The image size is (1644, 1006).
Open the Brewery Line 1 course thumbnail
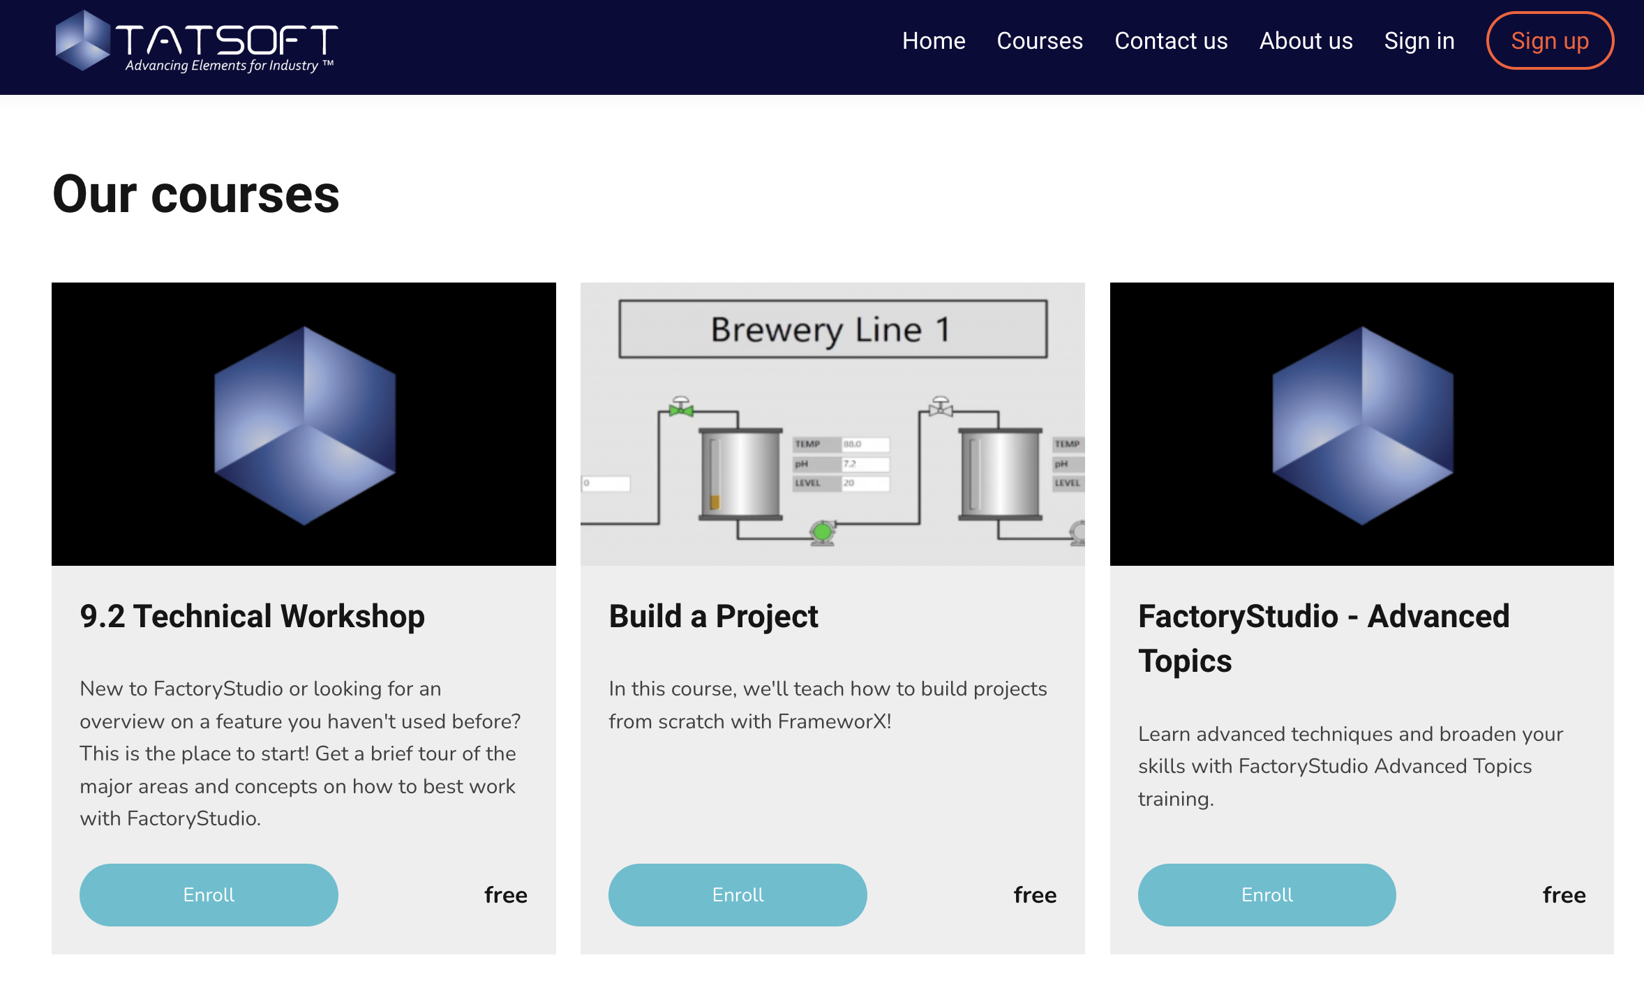click(832, 424)
